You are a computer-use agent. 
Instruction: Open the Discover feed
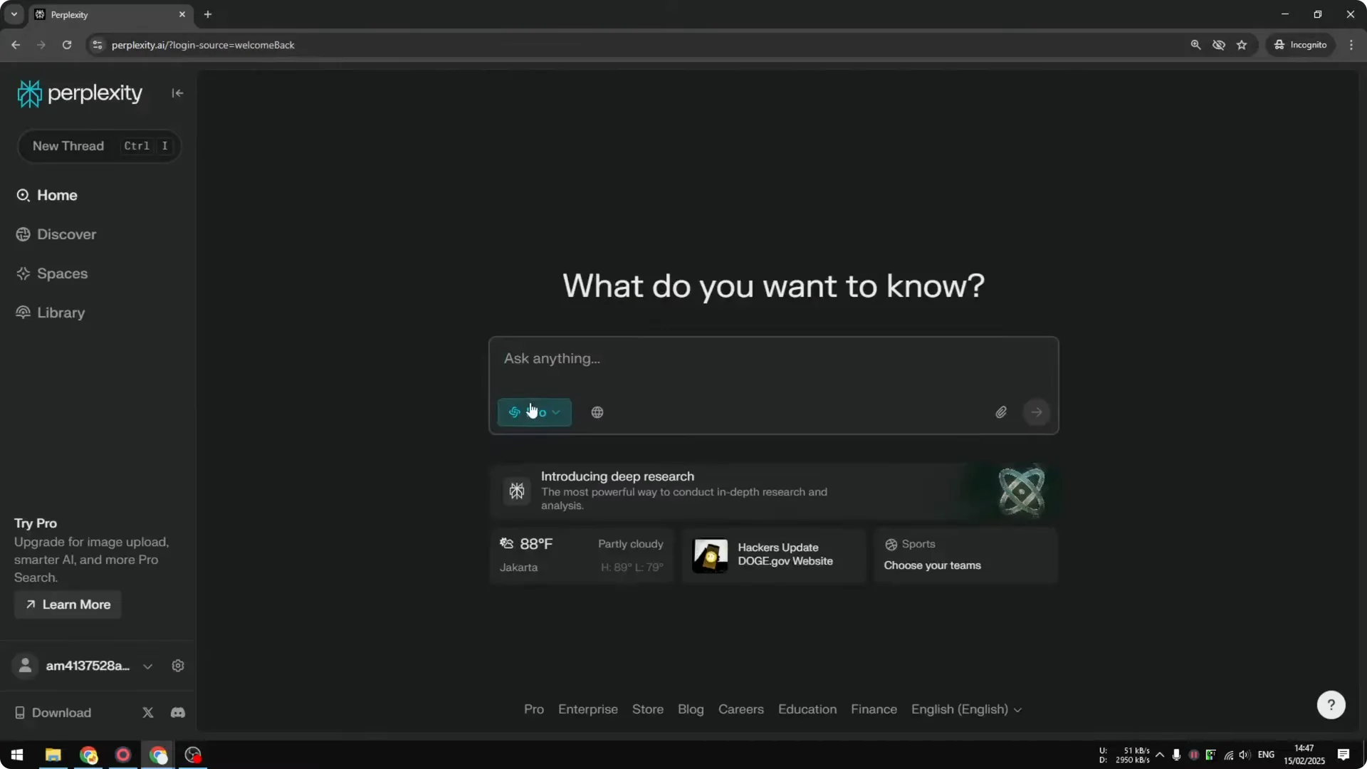[x=67, y=234]
